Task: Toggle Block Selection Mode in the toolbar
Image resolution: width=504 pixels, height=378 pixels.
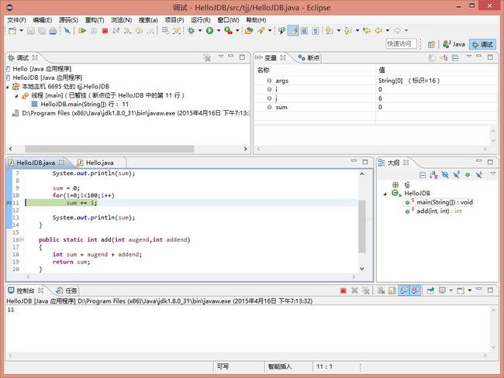Action: coord(304,31)
